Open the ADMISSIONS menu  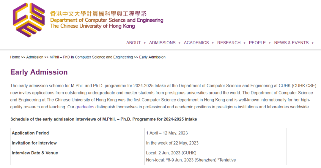162,43
